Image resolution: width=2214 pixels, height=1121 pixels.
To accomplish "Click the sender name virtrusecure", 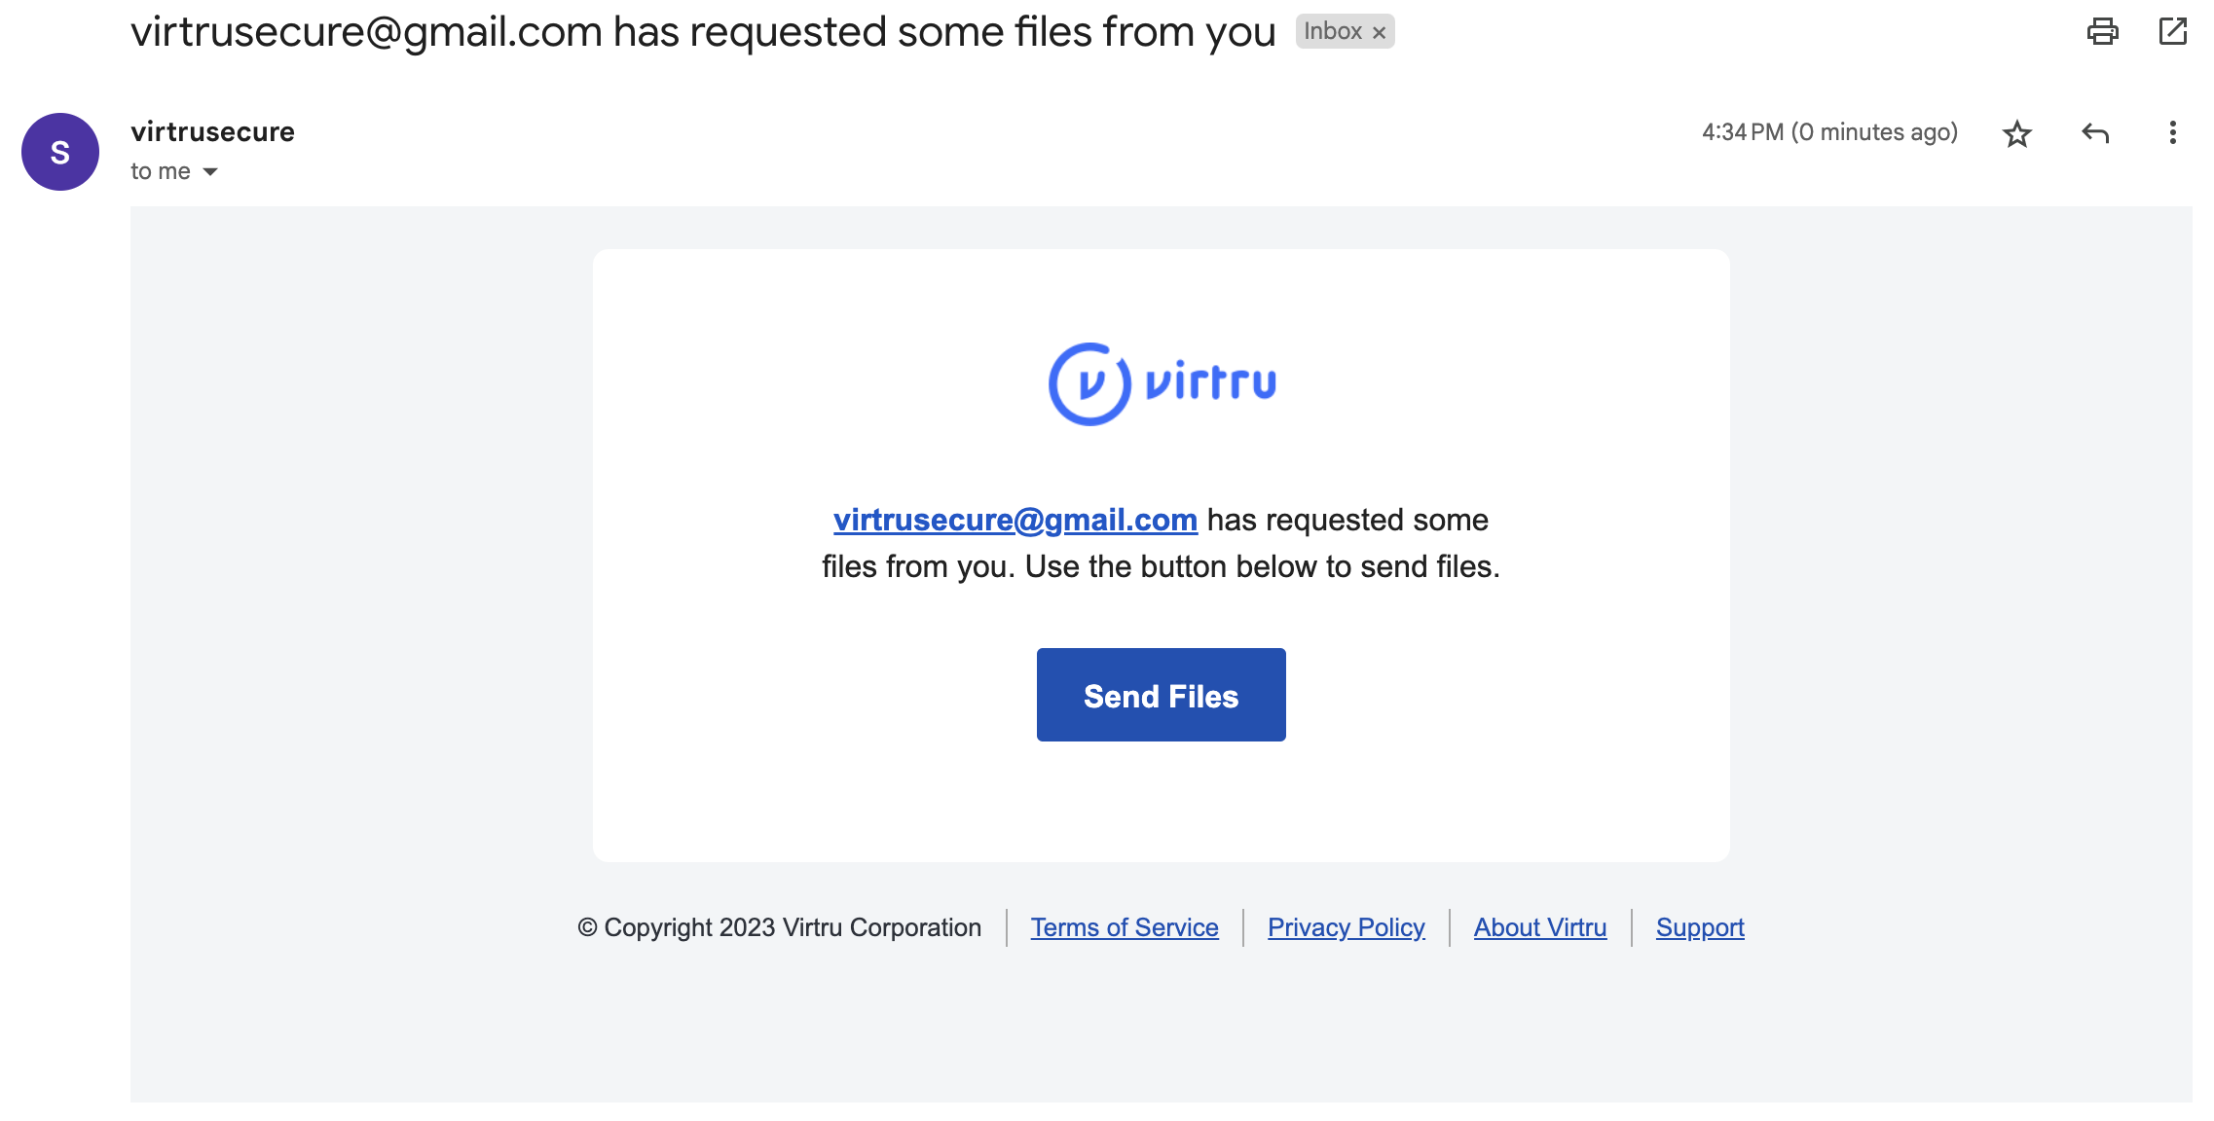I will click(212, 131).
